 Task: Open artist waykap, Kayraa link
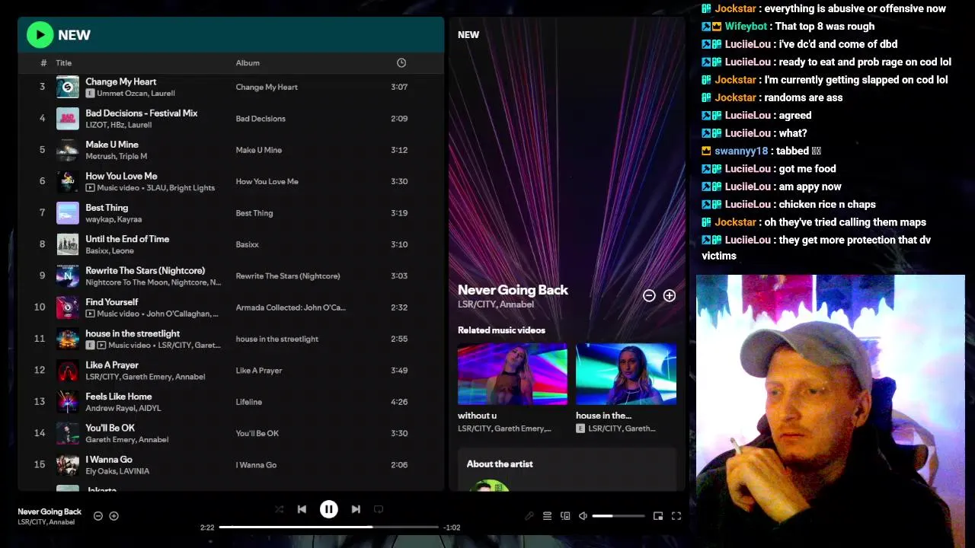point(113,219)
